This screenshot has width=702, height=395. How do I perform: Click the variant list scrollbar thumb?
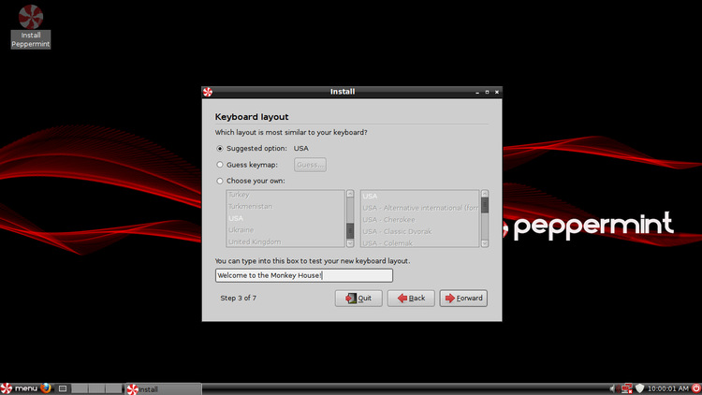(x=485, y=206)
